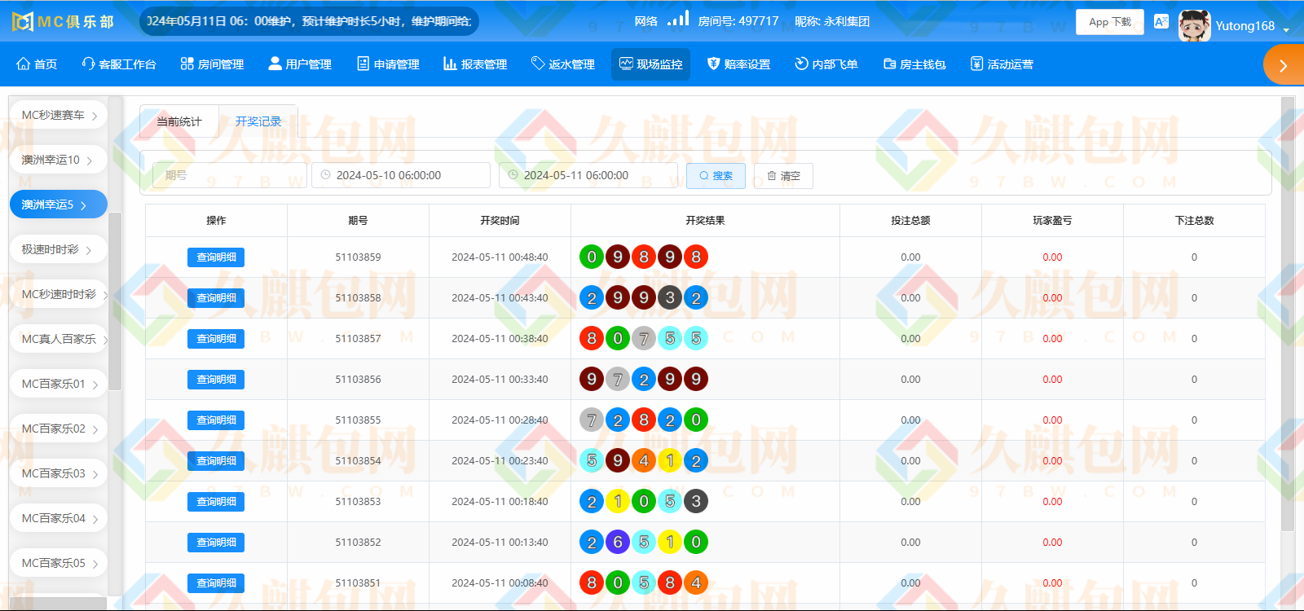Expand 澳洲幸运10 sidebar item
Image resolution: width=1304 pixels, height=611 pixels.
(59, 160)
